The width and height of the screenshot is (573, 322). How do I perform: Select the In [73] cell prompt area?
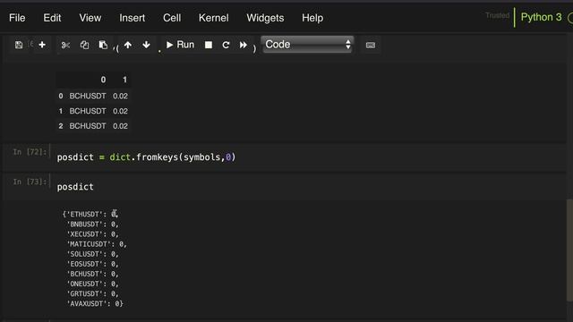click(x=30, y=182)
